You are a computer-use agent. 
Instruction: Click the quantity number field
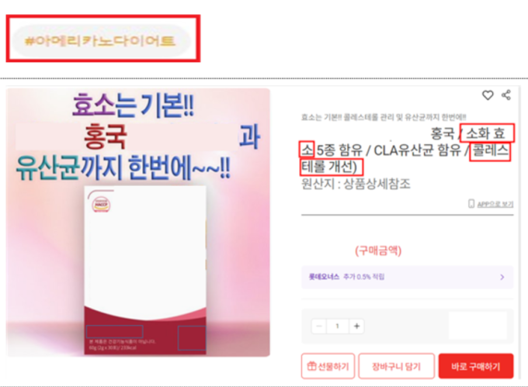coord(338,326)
